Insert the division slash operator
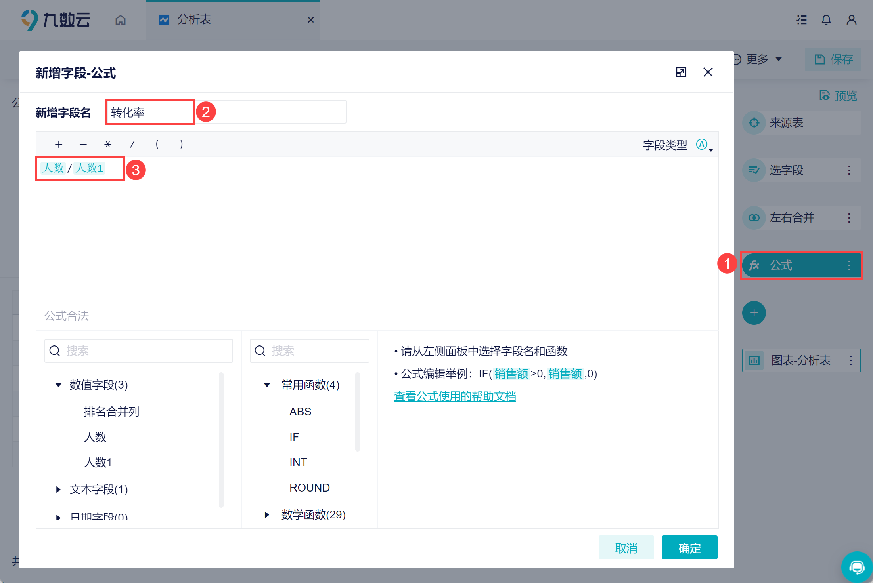873x583 pixels. point(132,144)
